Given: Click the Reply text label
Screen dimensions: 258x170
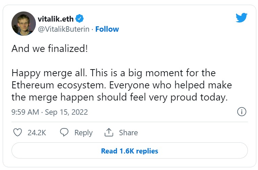Looking at the screenshot, I should point(84,133).
